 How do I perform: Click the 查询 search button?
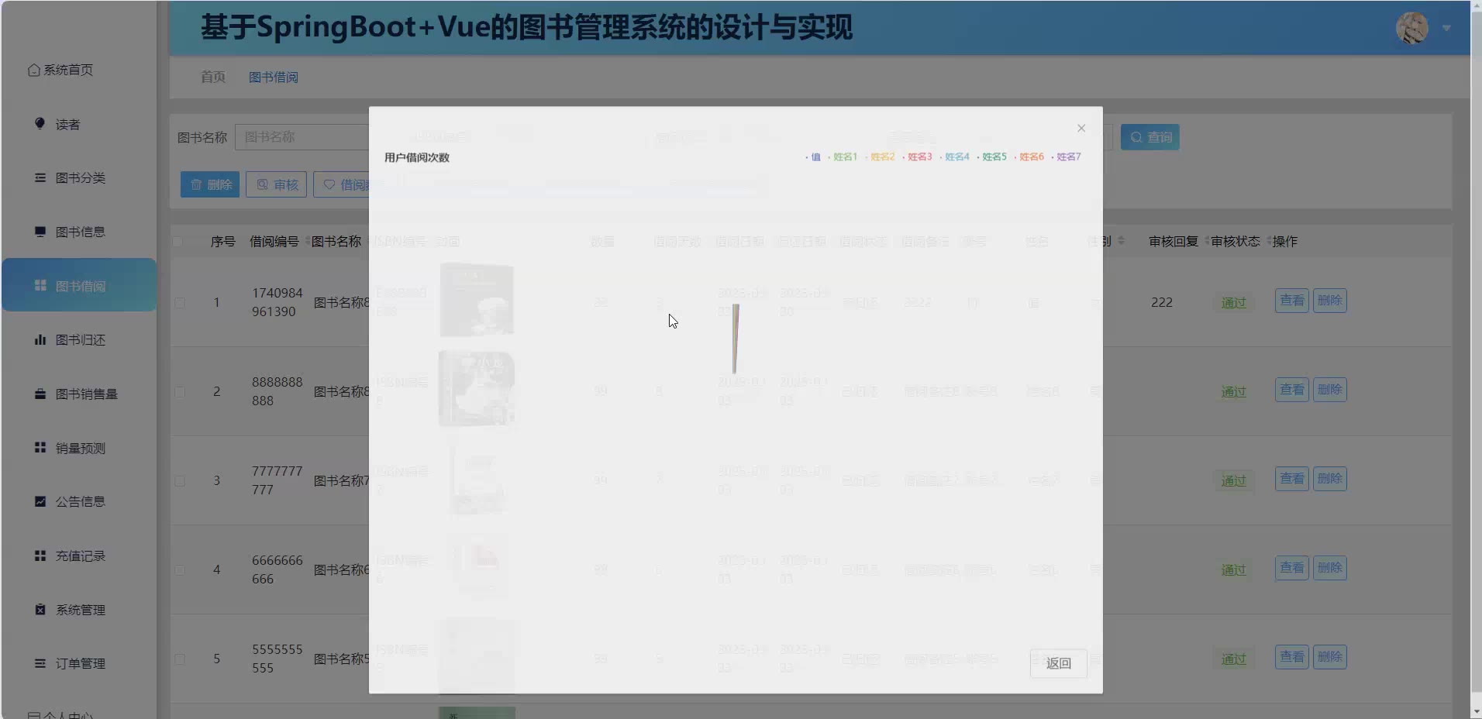click(x=1150, y=137)
